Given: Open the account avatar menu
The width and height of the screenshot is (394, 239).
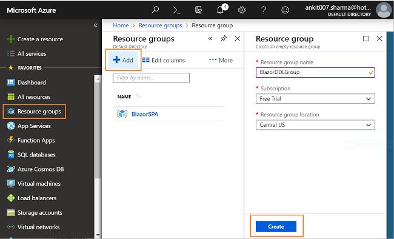Looking at the screenshot, I should 384,10.
